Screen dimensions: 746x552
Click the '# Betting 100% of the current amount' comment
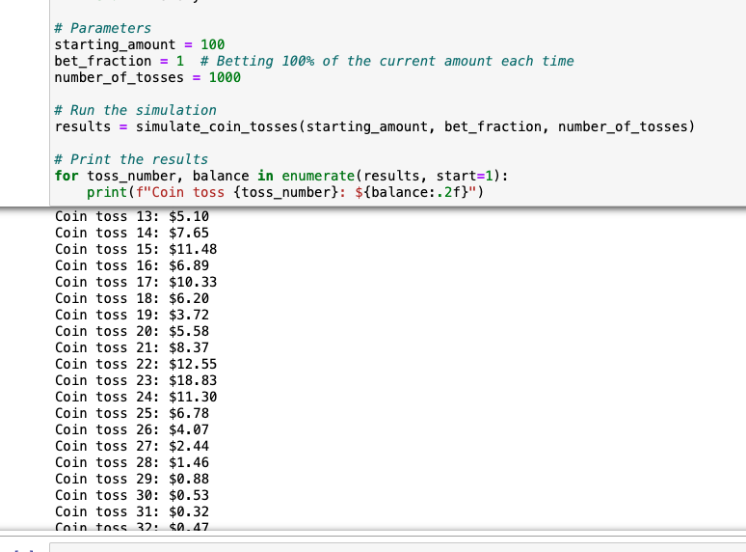pos(386,62)
